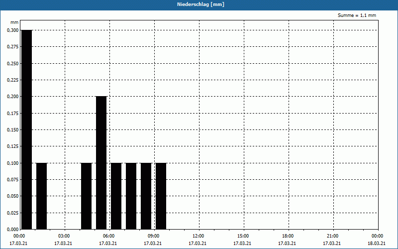Click the 'Summe = 1,1 mm' label
Image resolution: width=398 pixels, height=249 pixels.
(357, 15)
